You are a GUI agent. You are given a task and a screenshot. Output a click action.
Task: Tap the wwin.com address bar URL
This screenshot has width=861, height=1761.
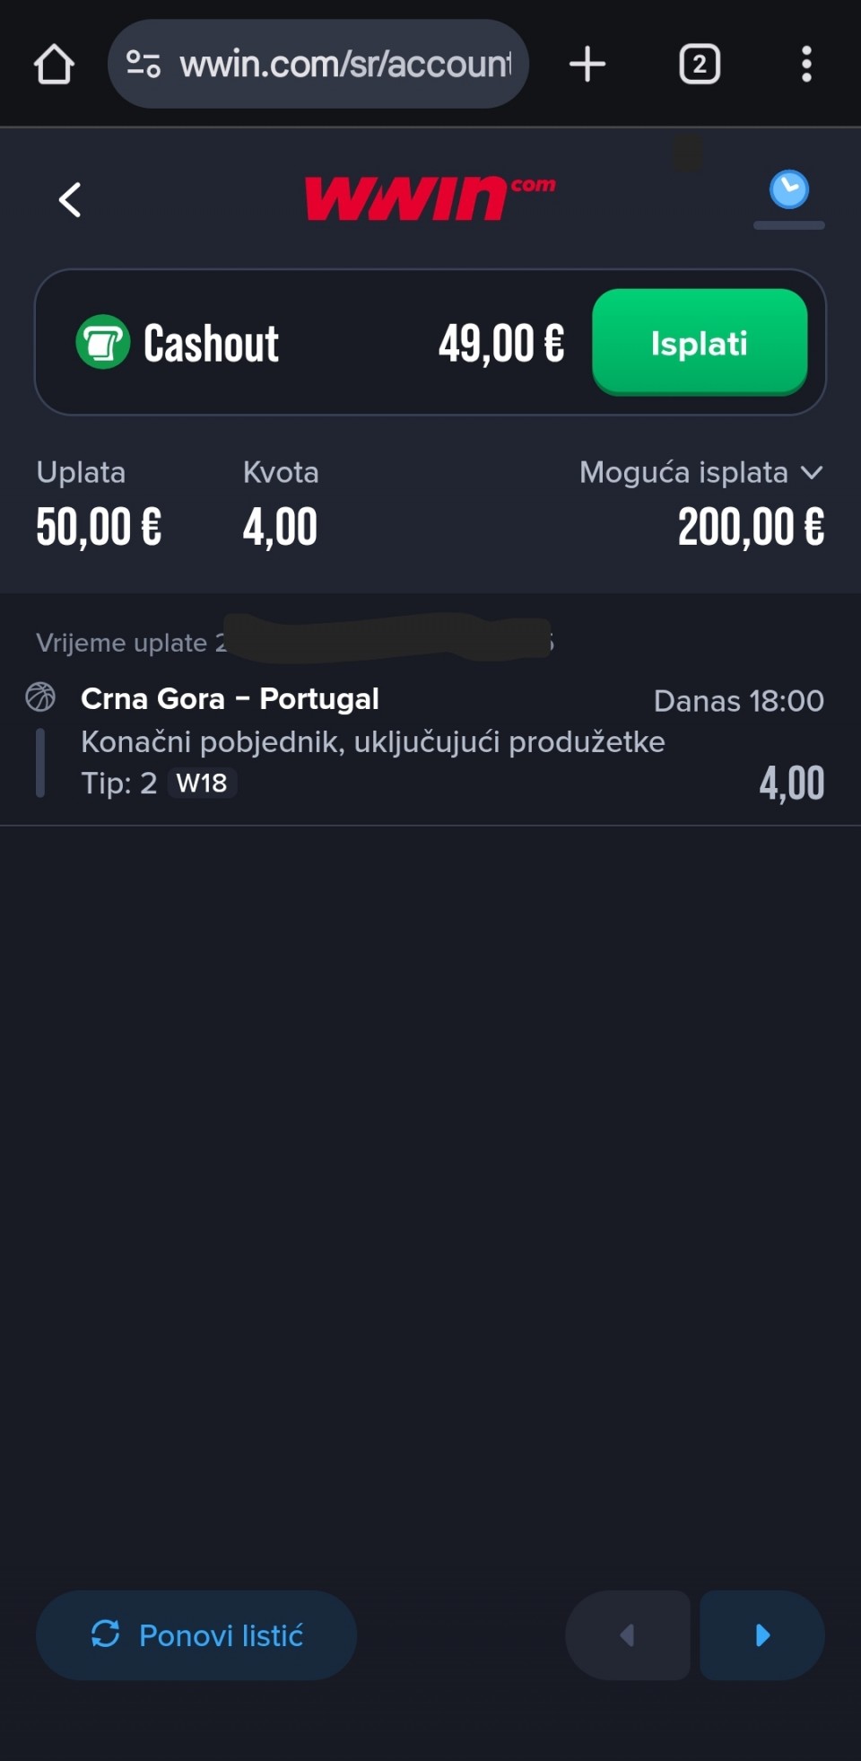click(x=345, y=65)
